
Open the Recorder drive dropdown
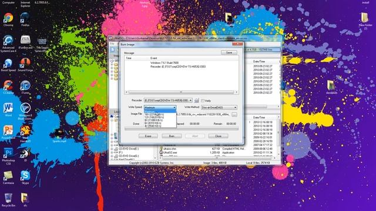click(168, 100)
